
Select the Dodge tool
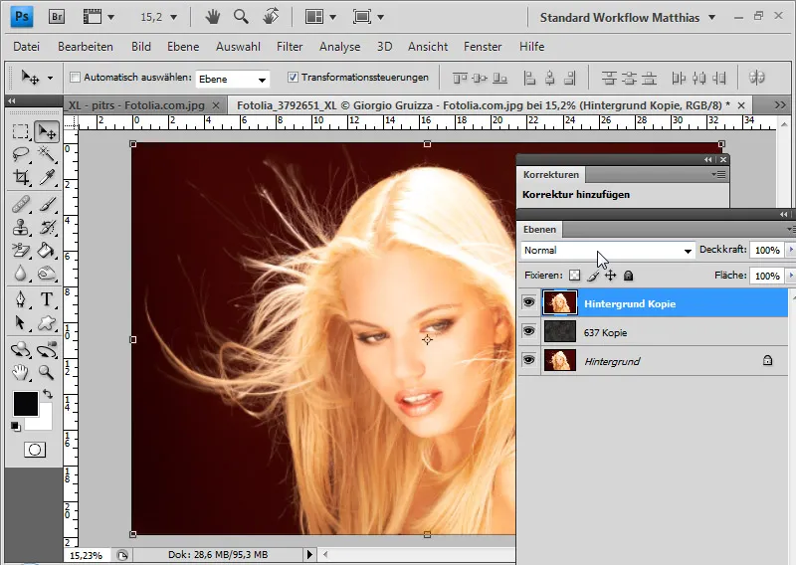[47, 274]
